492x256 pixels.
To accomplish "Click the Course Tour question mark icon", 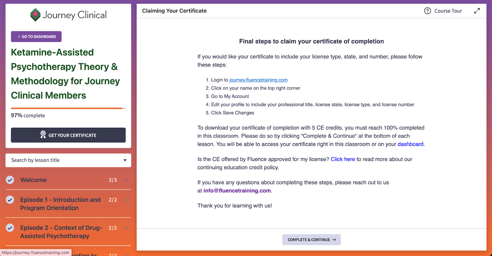I will pyautogui.click(x=427, y=11).
